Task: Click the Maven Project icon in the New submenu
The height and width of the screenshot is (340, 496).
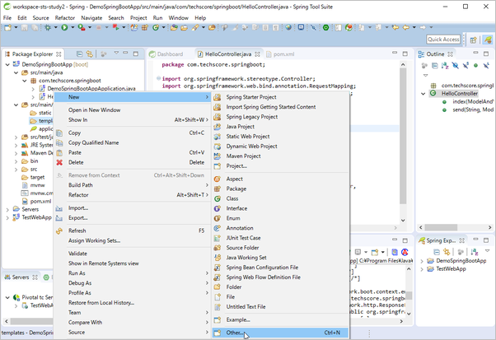Action: [x=218, y=156]
